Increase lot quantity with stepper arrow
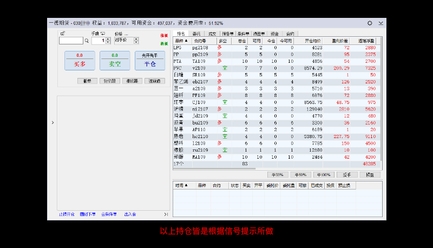 108,38
